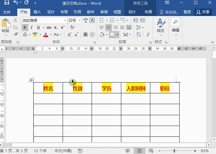Toggle strikethrough (abc) formatting

tap(49, 27)
